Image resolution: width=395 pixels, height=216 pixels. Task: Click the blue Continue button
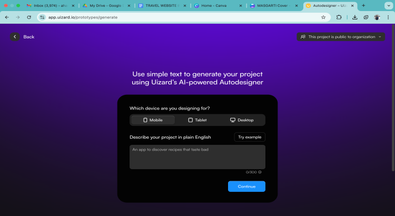point(246,186)
